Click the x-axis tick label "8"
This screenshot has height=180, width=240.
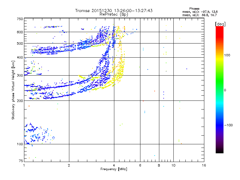pyautogui.click(x=159, y=165)
